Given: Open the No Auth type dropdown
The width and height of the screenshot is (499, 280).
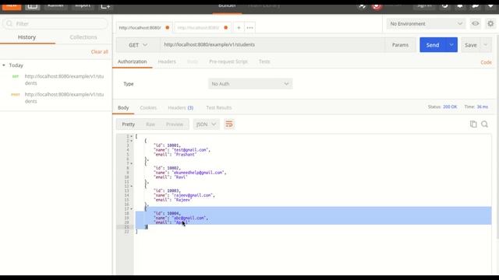Looking at the screenshot, I should point(250,84).
